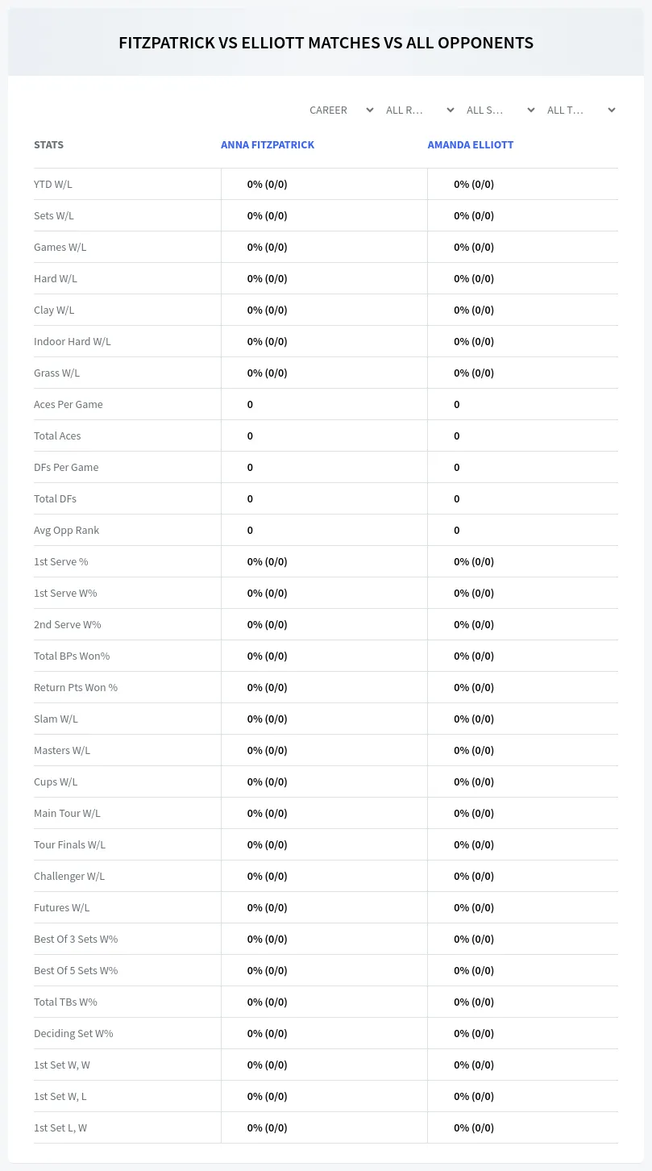652x1171 pixels.
Task: Select Fitzpatrick's Deciding Set W% value
Action: tap(268, 1033)
